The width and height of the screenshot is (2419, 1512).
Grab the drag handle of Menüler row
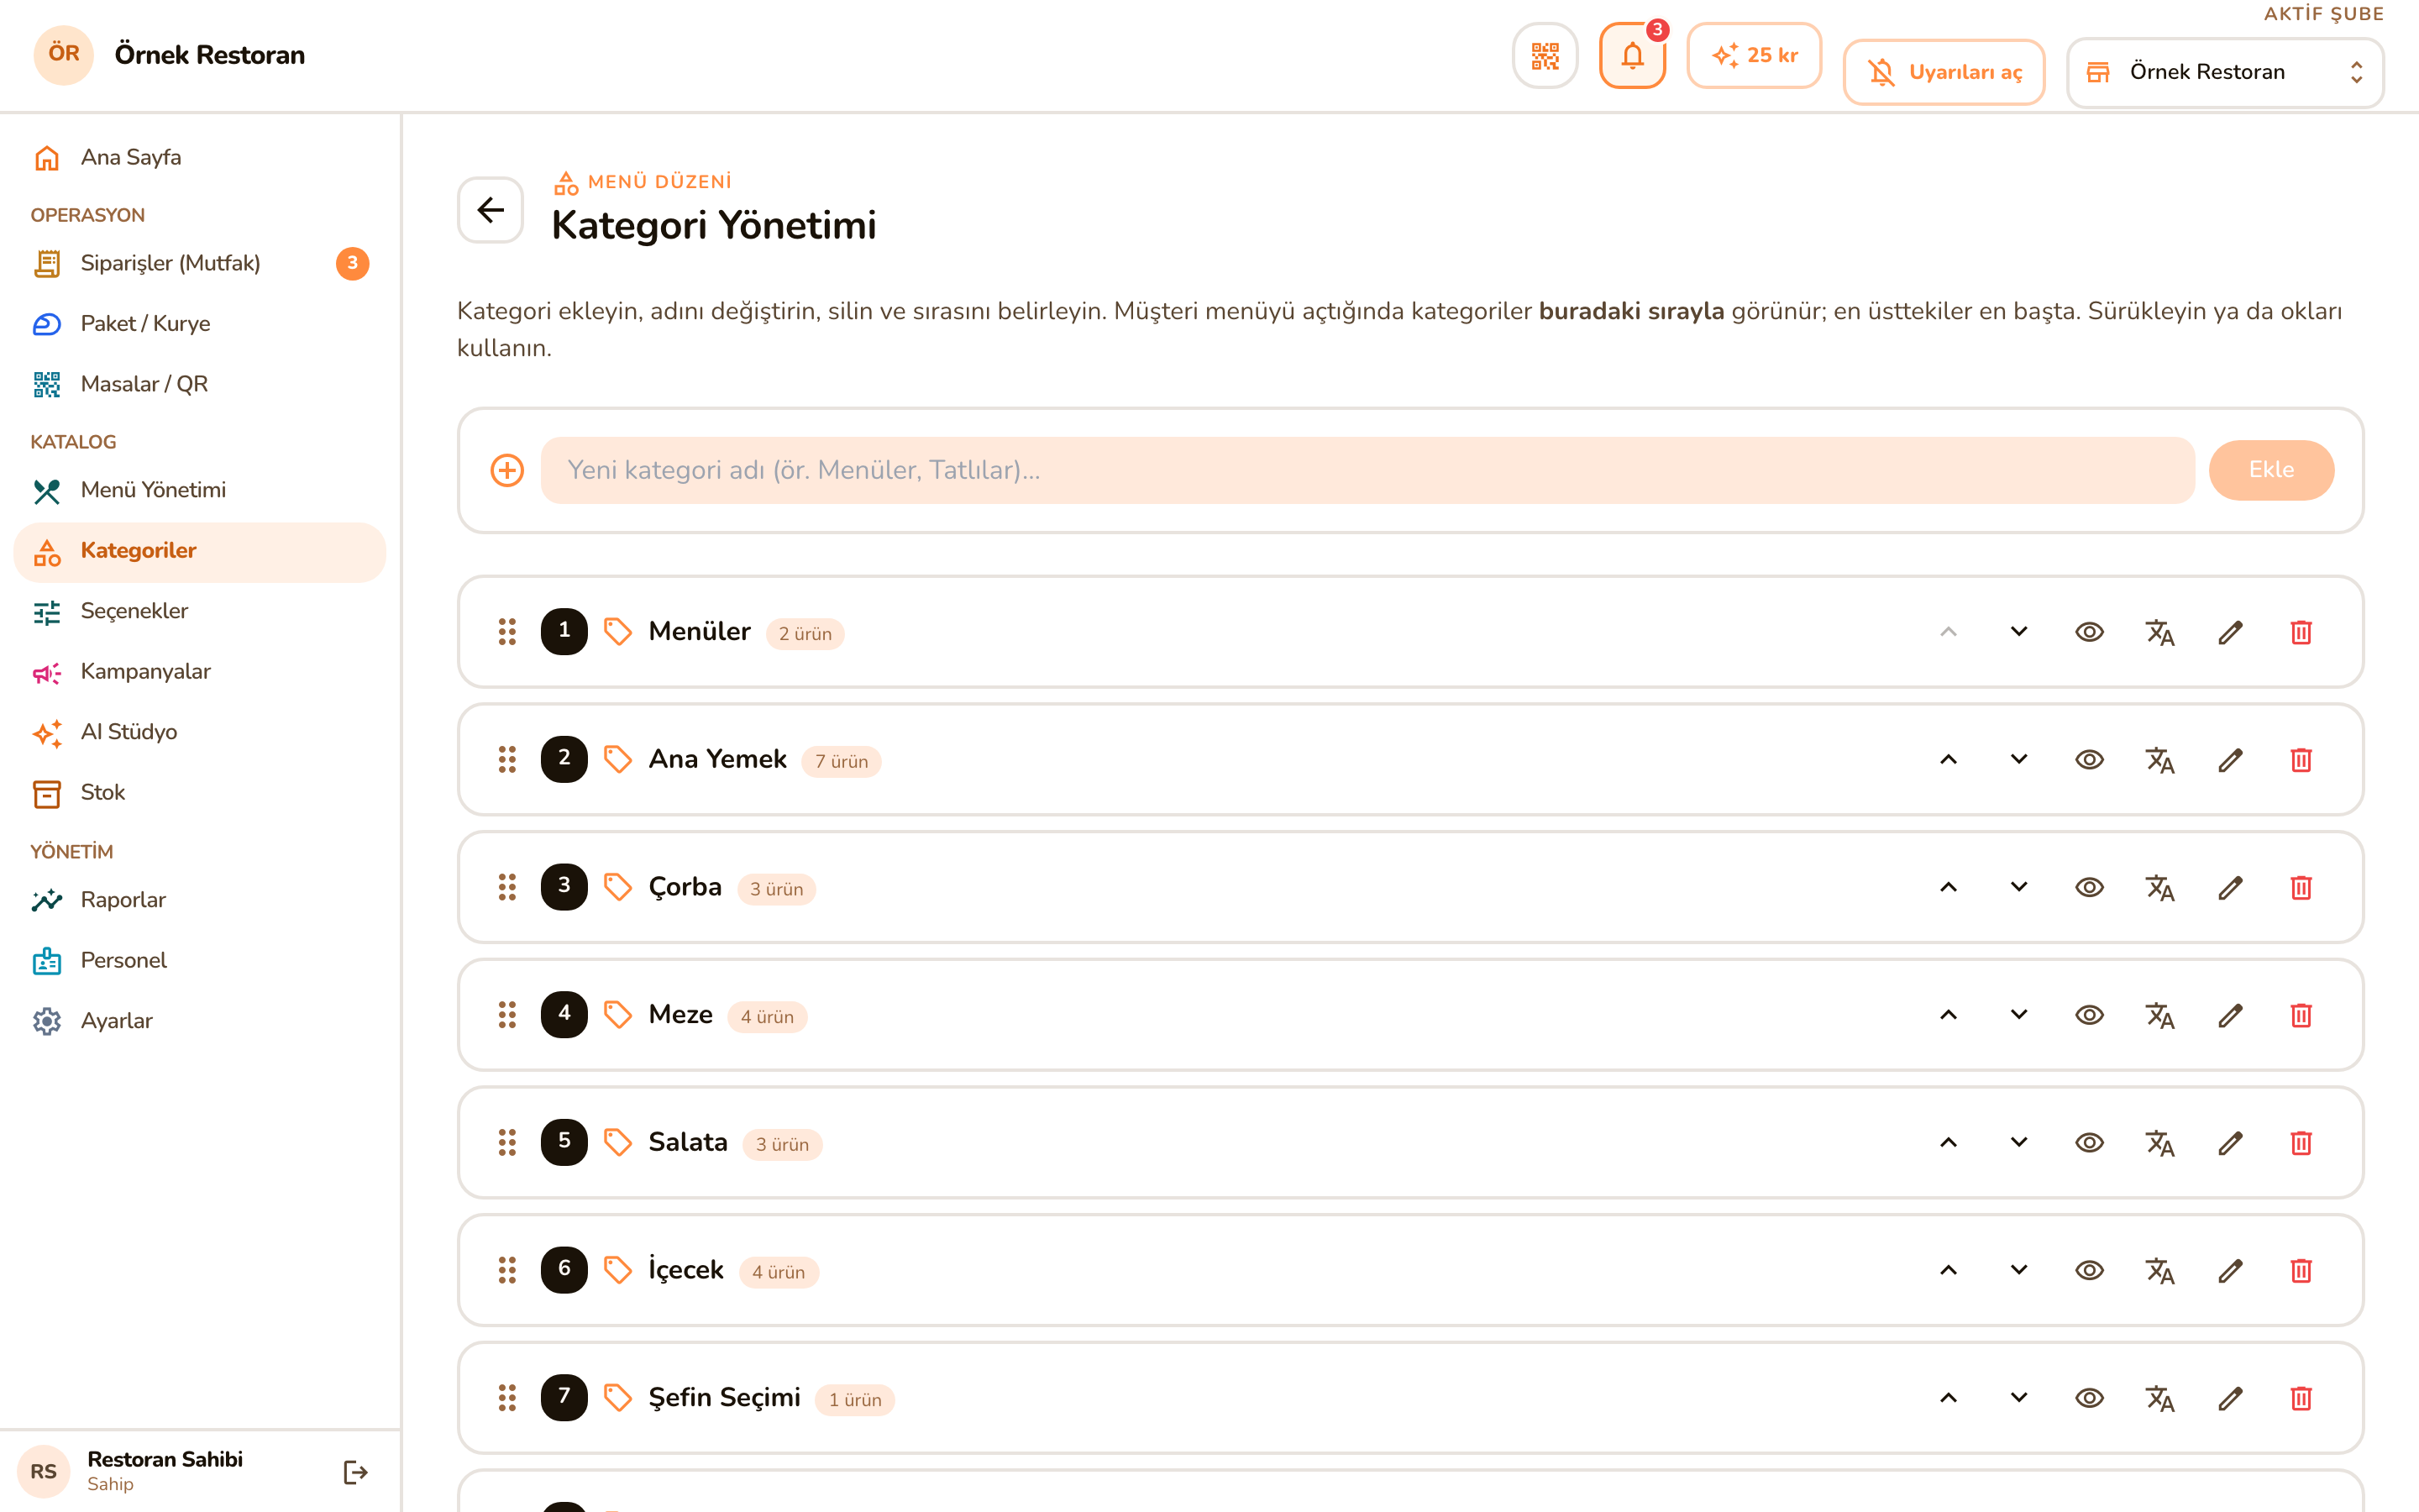click(x=508, y=632)
